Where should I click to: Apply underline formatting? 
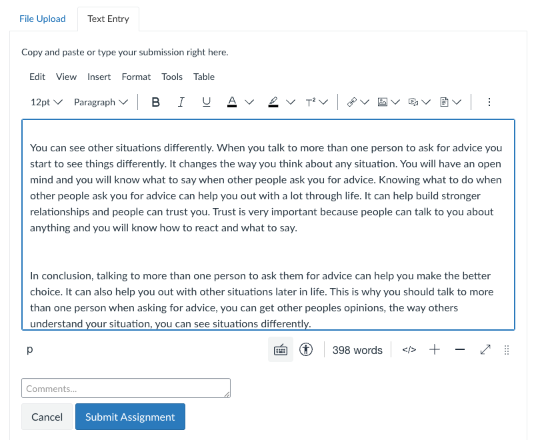[206, 102]
